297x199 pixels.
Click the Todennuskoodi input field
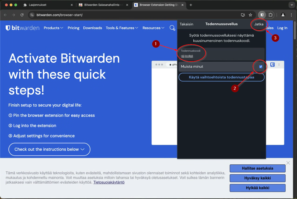point(222,54)
